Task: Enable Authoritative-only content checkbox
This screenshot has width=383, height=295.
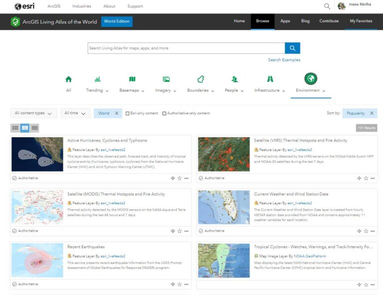Action: pos(165,113)
